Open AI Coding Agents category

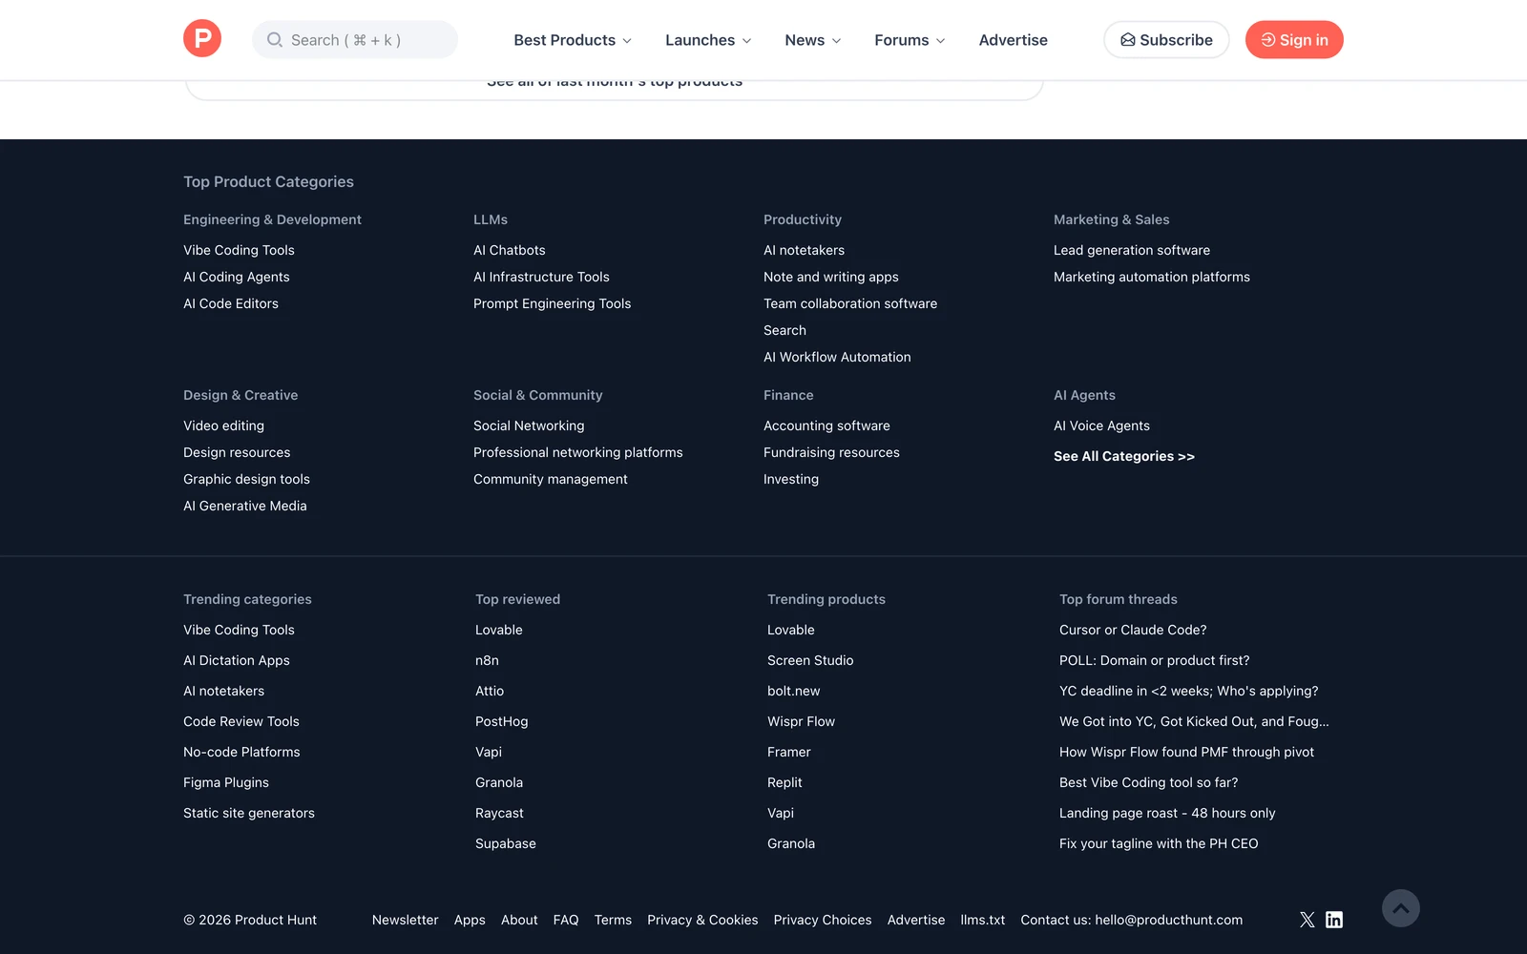(237, 277)
